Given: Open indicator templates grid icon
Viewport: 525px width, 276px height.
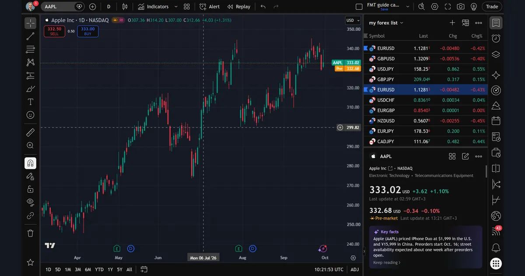Looking at the screenshot, I should point(187,7).
